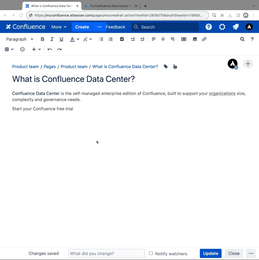Toggle bold formatting

(x=42, y=39)
